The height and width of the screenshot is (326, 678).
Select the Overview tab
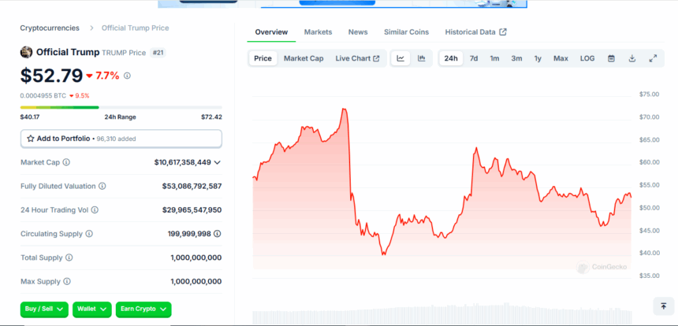tap(271, 32)
